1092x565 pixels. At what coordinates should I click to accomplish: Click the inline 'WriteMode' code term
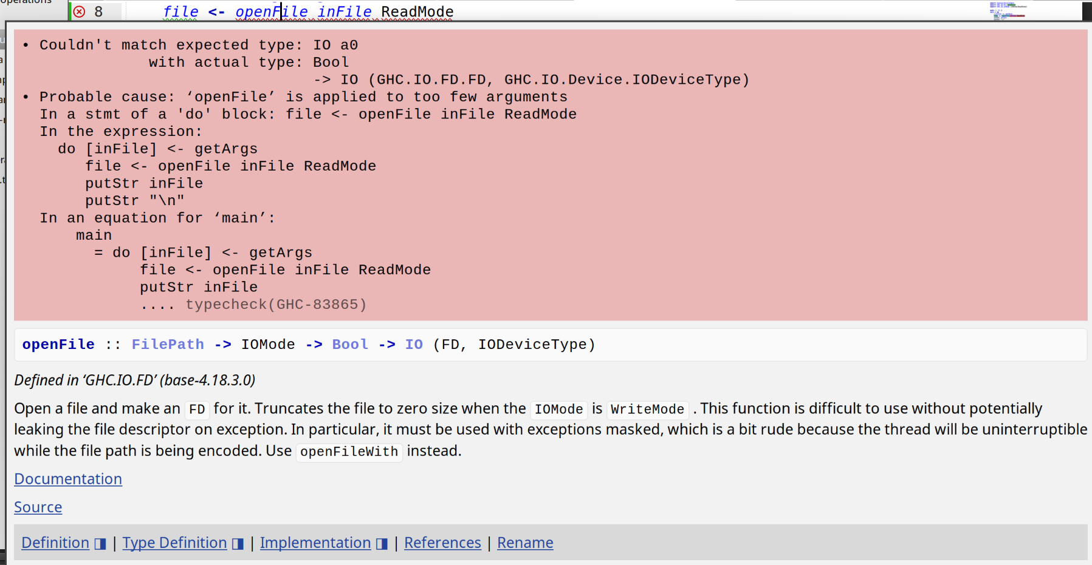(647, 410)
